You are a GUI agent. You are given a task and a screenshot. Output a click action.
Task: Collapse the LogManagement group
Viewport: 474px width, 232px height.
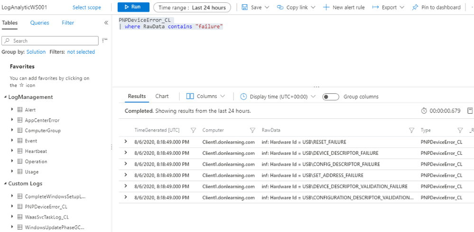pos(5,97)
